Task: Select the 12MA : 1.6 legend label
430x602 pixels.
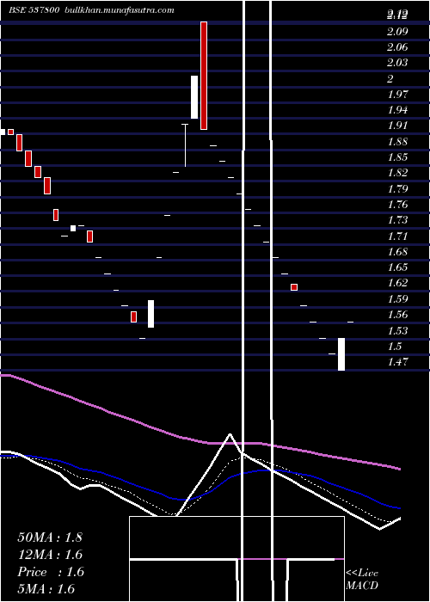Action: click(x=50, y=555)
